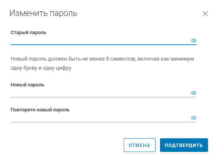Click the Повторите новый пароль label
Viewport: 216px width, 161px height.
[x=40, y=110]
